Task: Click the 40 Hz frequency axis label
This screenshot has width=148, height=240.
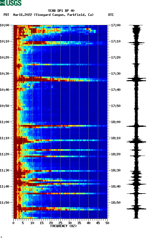Action: (x=88, y=223)
